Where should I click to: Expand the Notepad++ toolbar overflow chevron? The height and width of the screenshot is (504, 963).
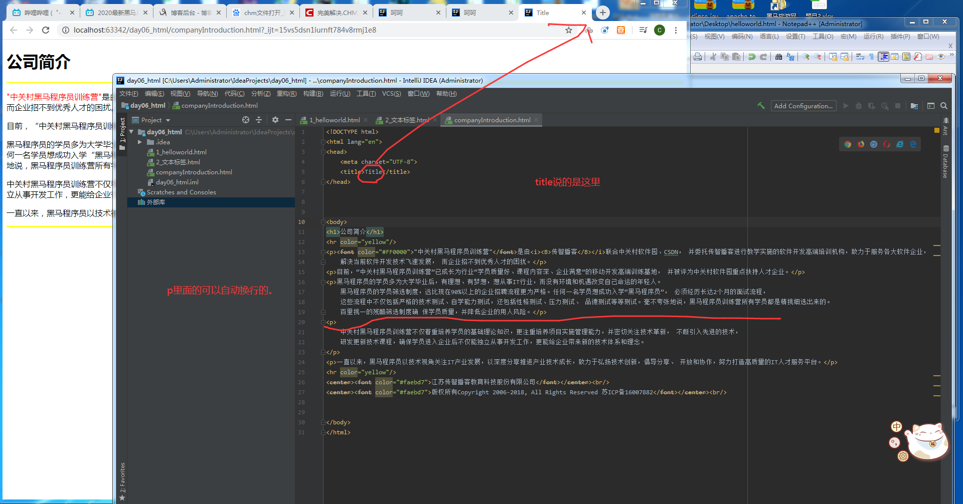click(951, 55)
